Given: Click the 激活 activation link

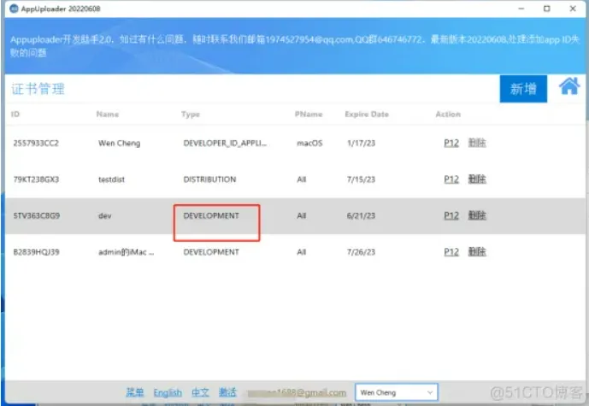Looking at the screenshot, I should pos(227,392).
